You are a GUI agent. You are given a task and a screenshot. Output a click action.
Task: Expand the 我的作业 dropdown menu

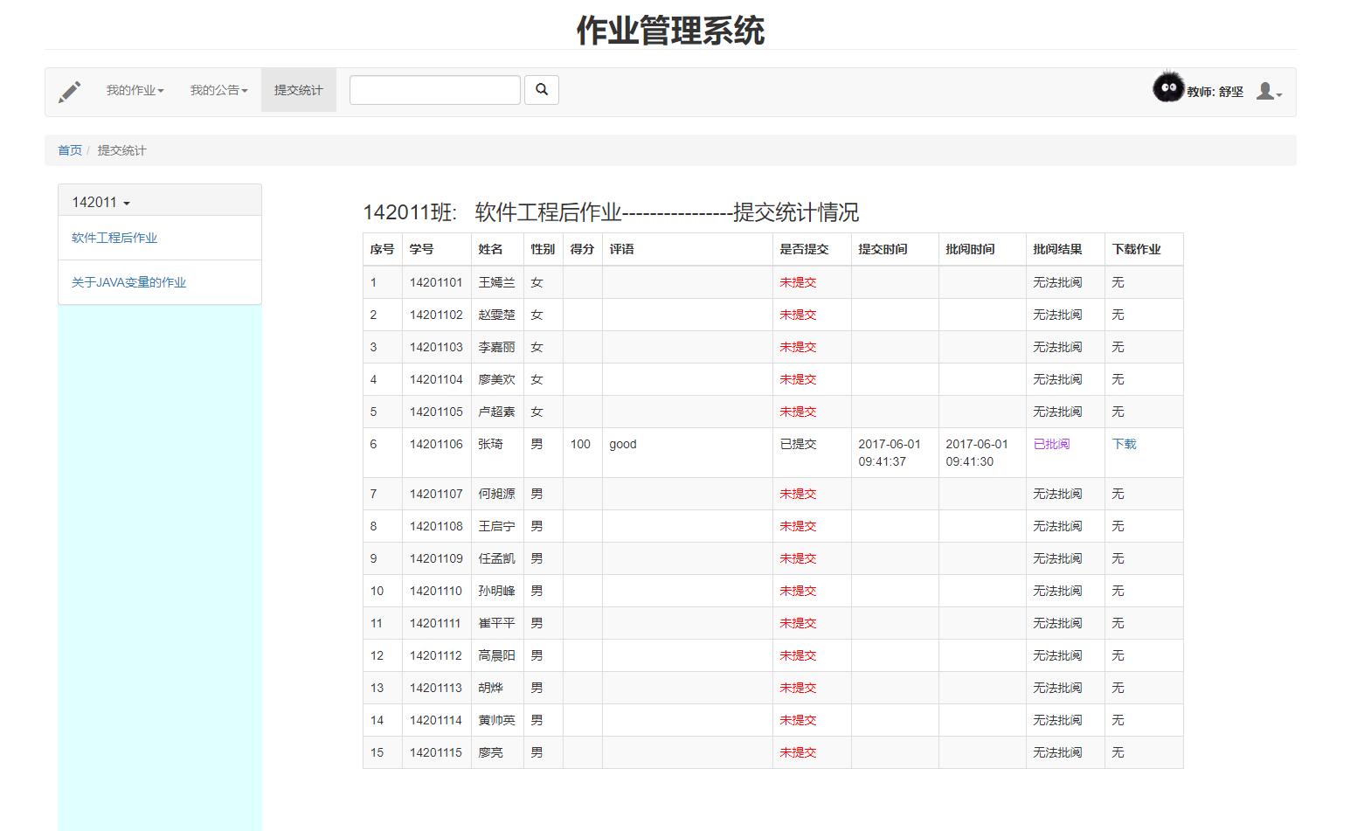135,90
